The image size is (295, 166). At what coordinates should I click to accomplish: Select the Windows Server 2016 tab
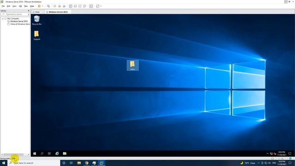[x=58, y=12]
